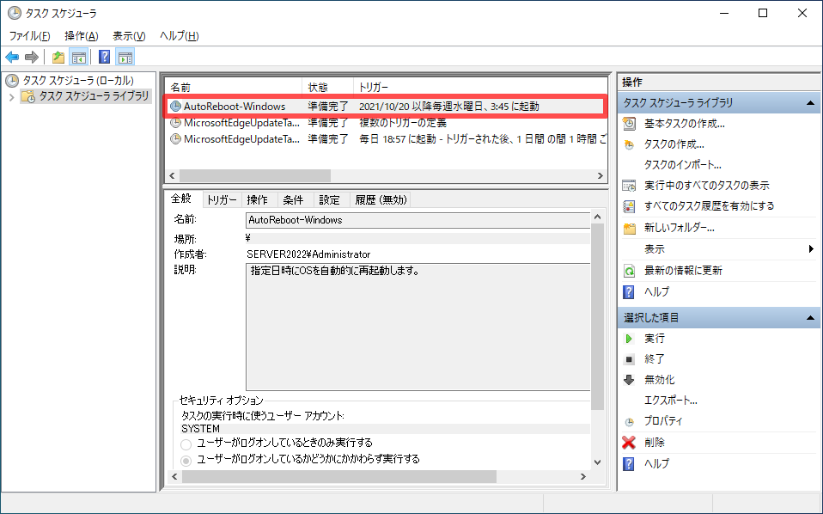
Task: Select ユーザーがログオンしているかどうかにかかわらず実行する radio button
Action: (186, 461)
